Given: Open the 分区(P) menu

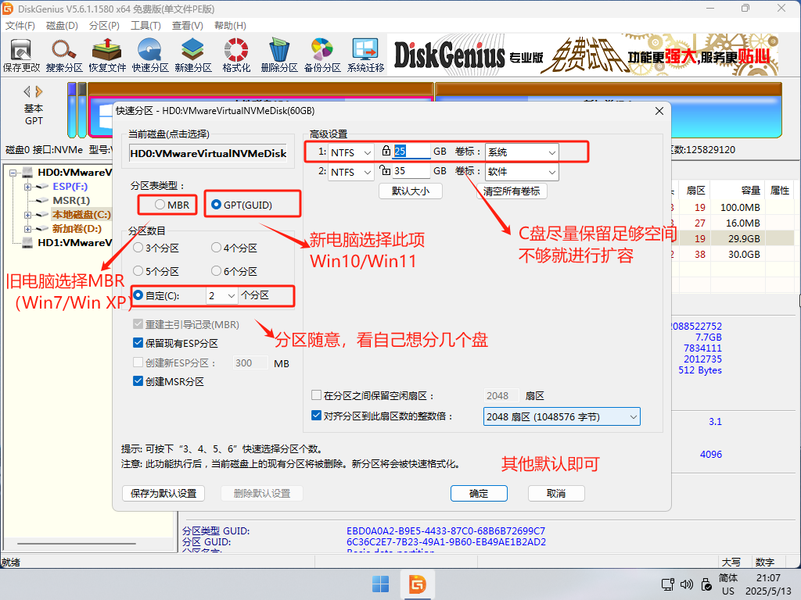Looking at the screenshot, I should [x=104, y=26].
